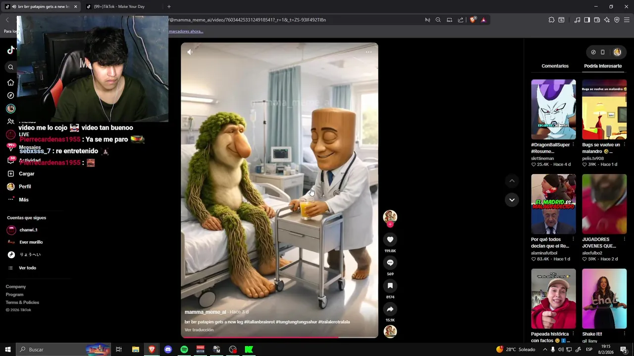Open Spotify from the taskbar
The width and height of the screenshot is (634, 356).
(184, 350)
